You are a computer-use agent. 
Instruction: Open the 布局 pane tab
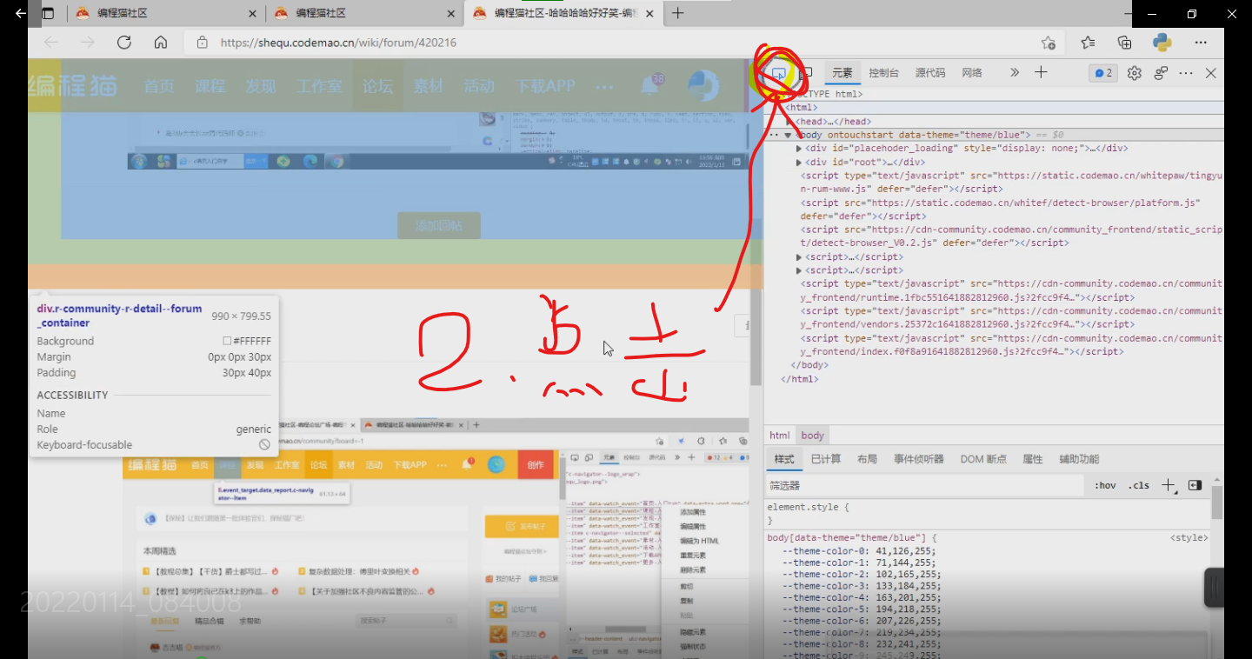pyautogui.click(x=867, y=459)
